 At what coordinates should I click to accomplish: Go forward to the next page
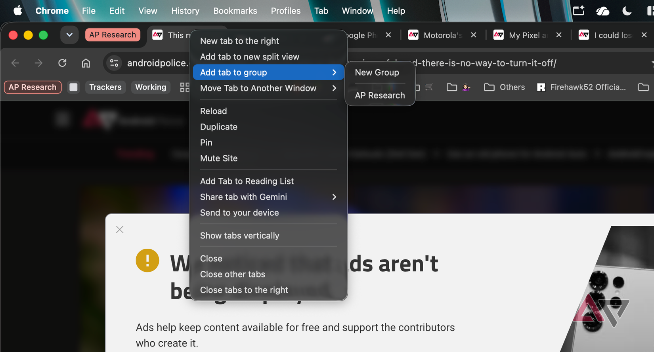pos(38,63)
